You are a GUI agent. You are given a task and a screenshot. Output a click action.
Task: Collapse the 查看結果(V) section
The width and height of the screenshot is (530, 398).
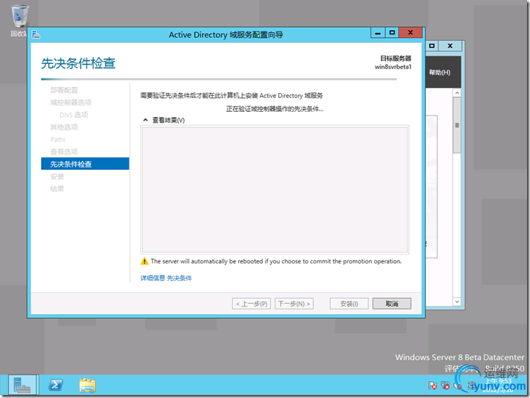pos(146,120)
